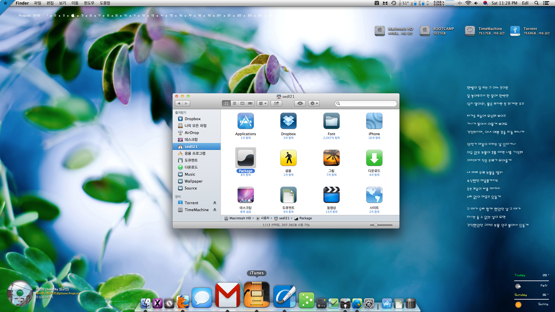Open the arrange-by dropdown in toolbar
The height and width of the screenshot is (312, 555).
262,103
